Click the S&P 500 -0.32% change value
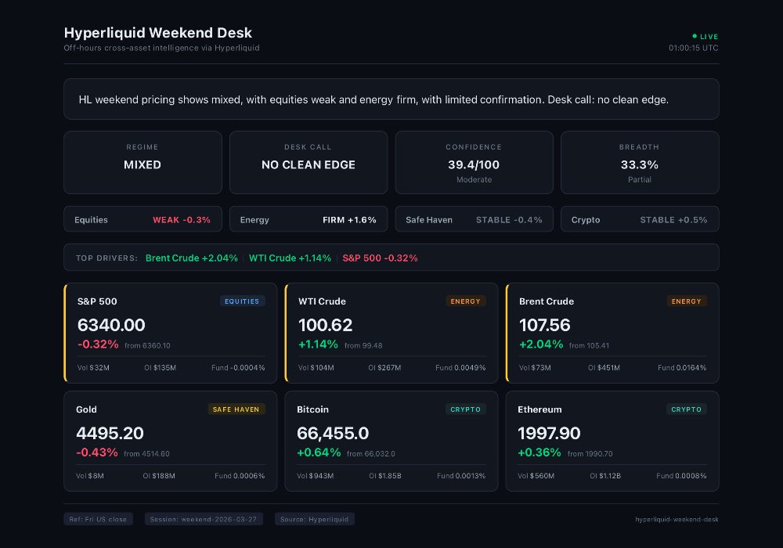This screenshot has height=548, width=783. click(98, 344)
